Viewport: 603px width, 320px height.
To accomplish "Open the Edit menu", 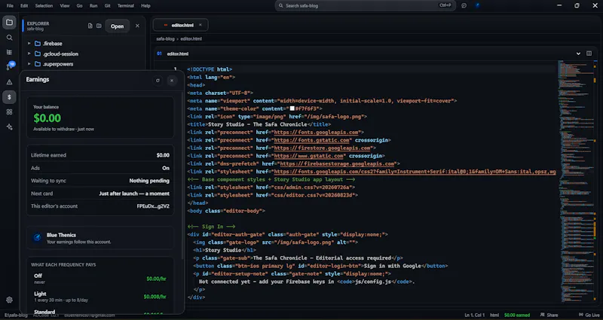I will tap(24, 6).
